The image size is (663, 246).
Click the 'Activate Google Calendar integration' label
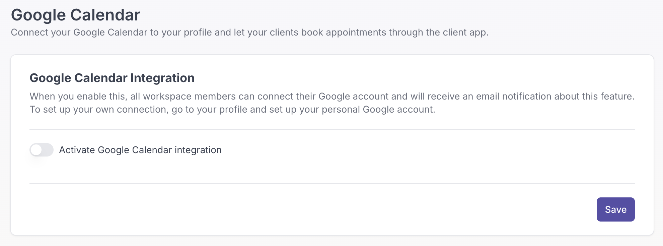click(140, 150)
